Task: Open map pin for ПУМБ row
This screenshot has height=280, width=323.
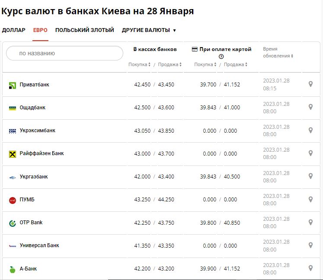Action: (x=310, y=199)
